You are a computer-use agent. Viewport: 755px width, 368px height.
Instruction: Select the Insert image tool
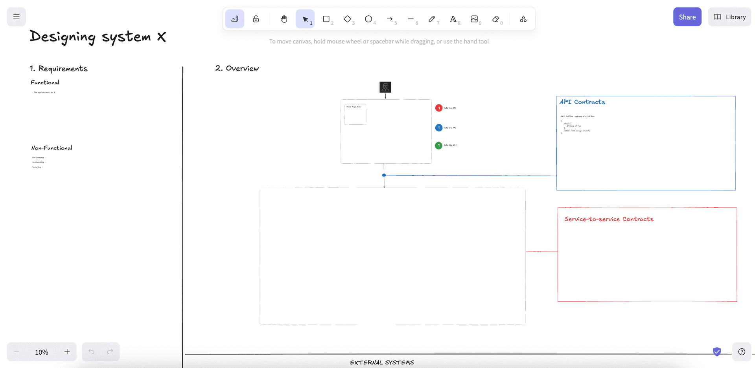[x=475, y=19]
